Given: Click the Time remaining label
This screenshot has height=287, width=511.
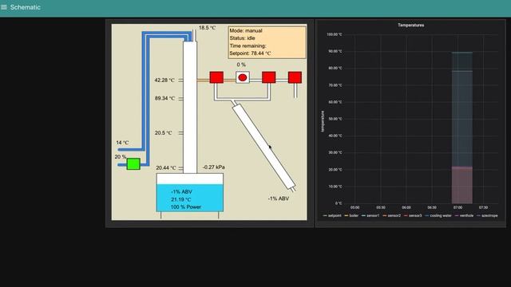Looking at the screenshot, I should coord(248,46).
